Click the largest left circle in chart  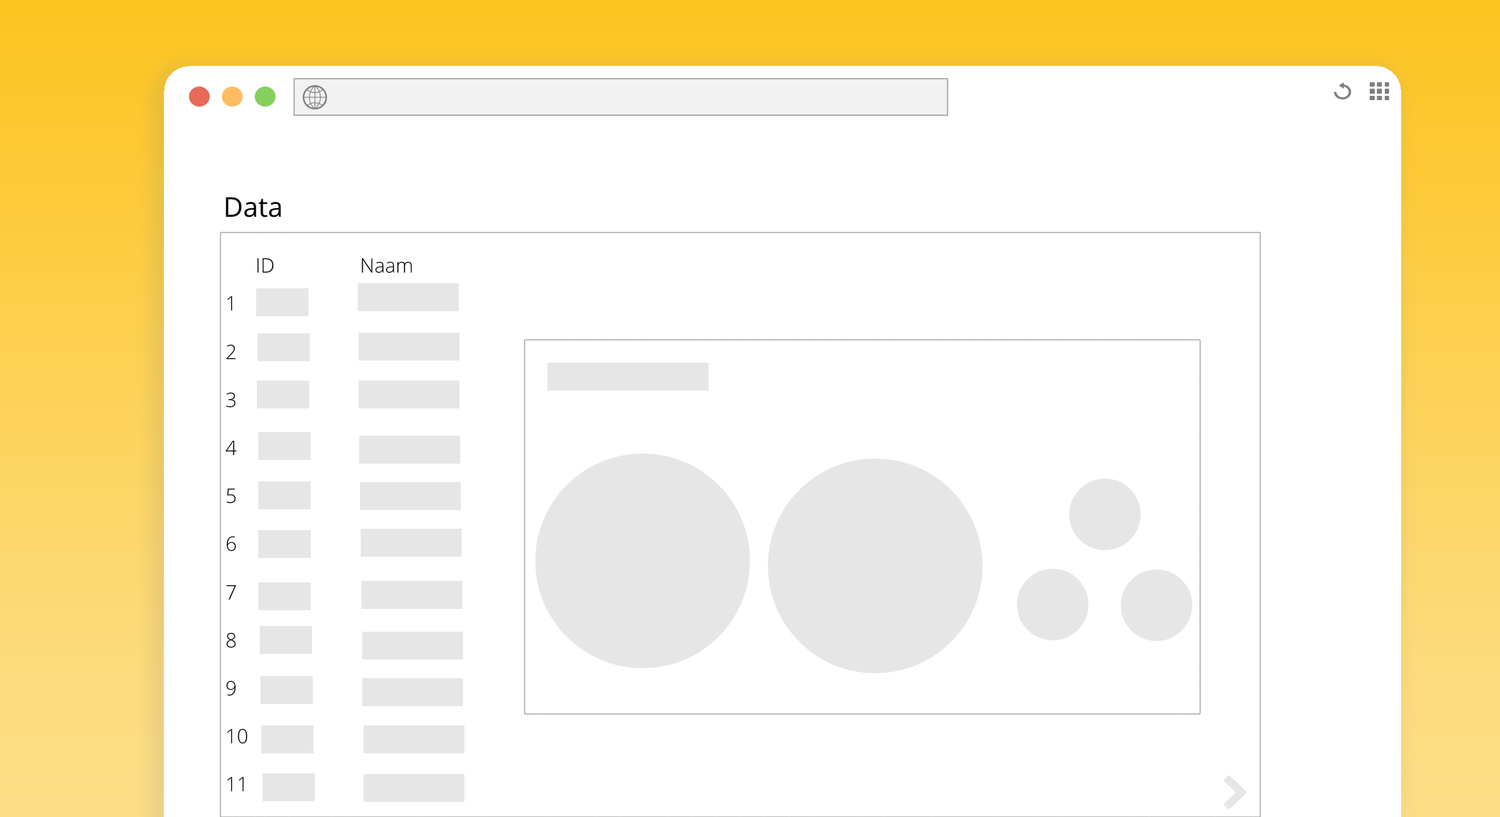point(642,561)
